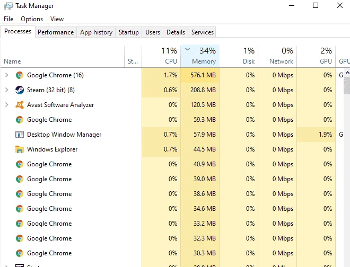The height and width of the screenshot is (267, 350).
Task: Go to the Users tab
Action: (153, 32)
